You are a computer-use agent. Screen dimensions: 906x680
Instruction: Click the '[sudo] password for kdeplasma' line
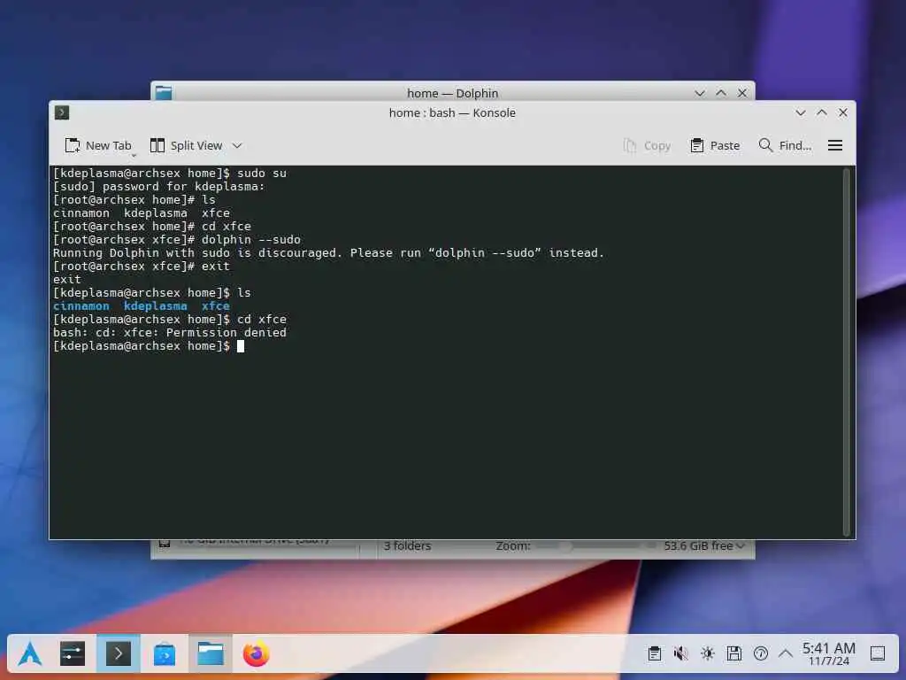[158, 186]
